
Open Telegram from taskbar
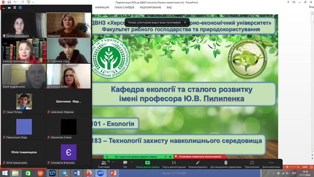click(65, 173)
